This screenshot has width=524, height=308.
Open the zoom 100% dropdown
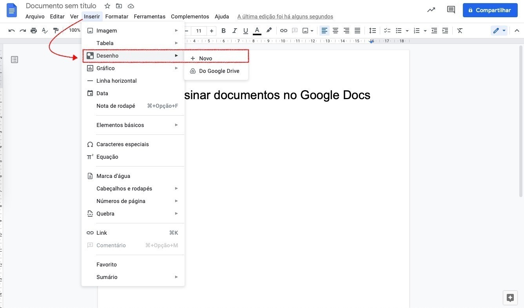pos(74,30)
